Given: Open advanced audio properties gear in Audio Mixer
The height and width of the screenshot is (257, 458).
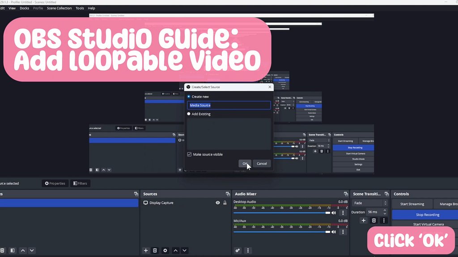Looking at the screenshot, I should point(238,251).
